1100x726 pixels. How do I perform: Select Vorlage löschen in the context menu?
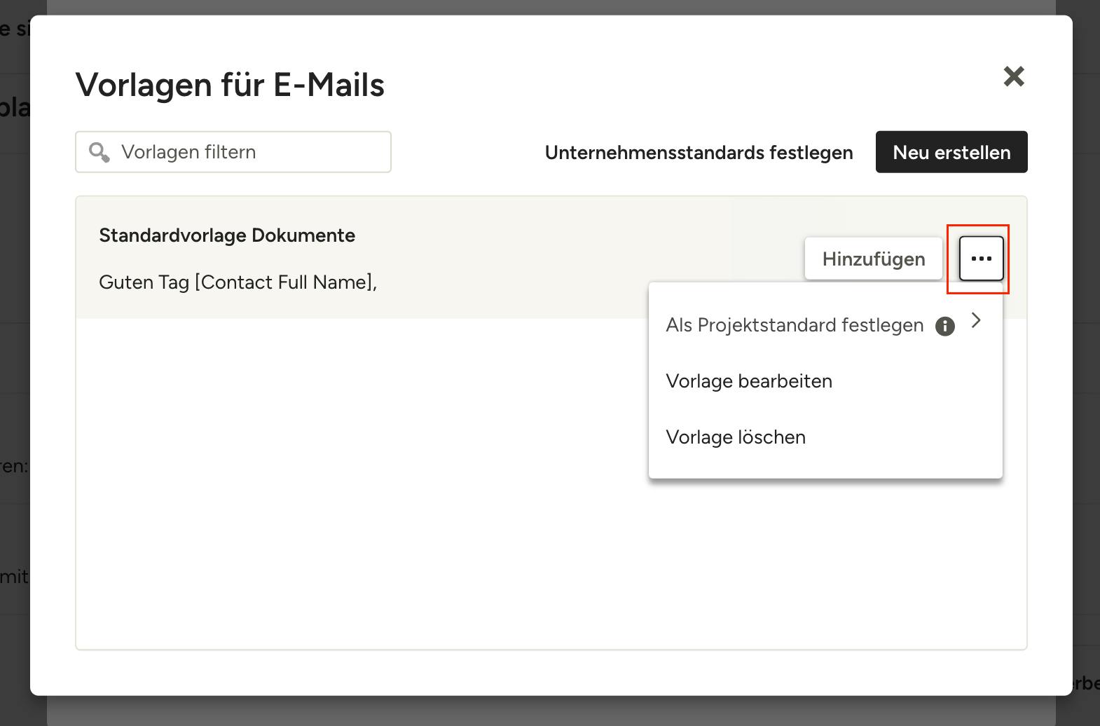[735, 437]
